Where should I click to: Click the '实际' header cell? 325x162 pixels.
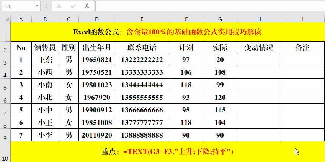coord(220,48)
